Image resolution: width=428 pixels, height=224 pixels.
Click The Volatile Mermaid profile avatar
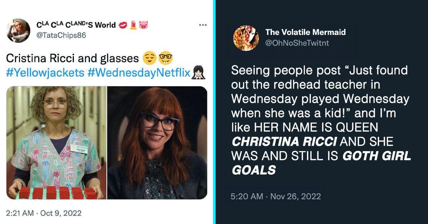[245, 38]
